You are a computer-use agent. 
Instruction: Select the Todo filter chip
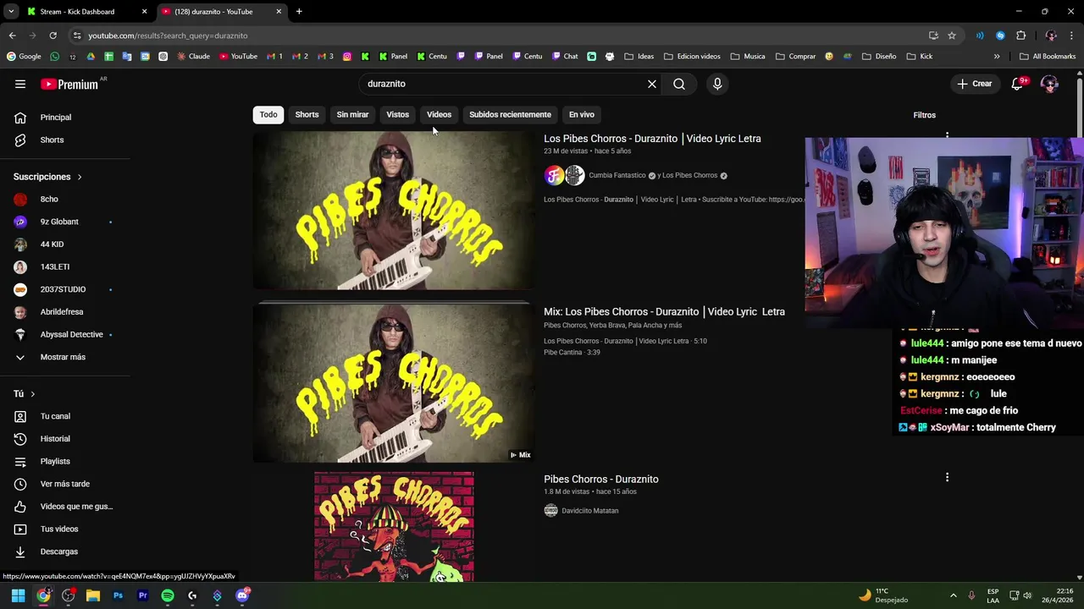point(268,114)
